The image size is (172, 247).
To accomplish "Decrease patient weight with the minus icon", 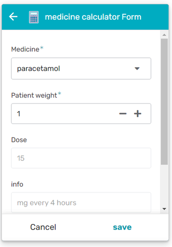I will 123,114.
